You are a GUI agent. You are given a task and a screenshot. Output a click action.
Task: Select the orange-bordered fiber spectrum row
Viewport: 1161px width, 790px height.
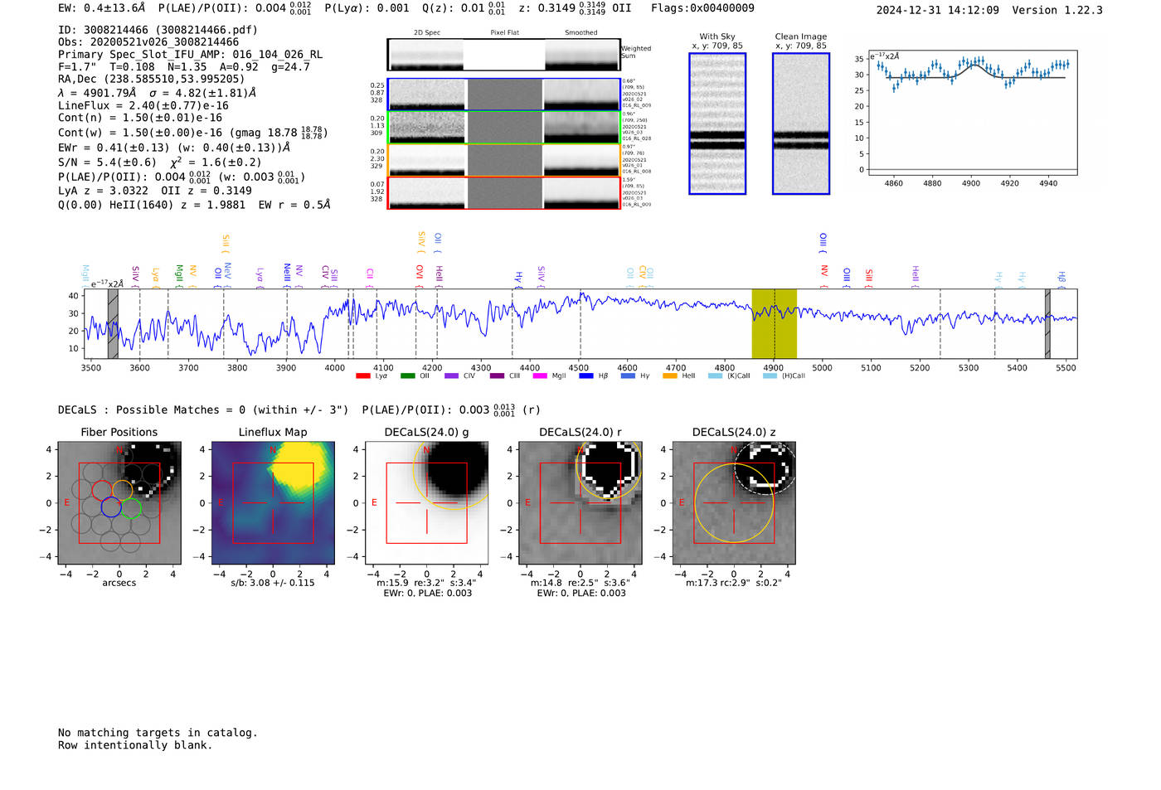[x=503, y=160]
